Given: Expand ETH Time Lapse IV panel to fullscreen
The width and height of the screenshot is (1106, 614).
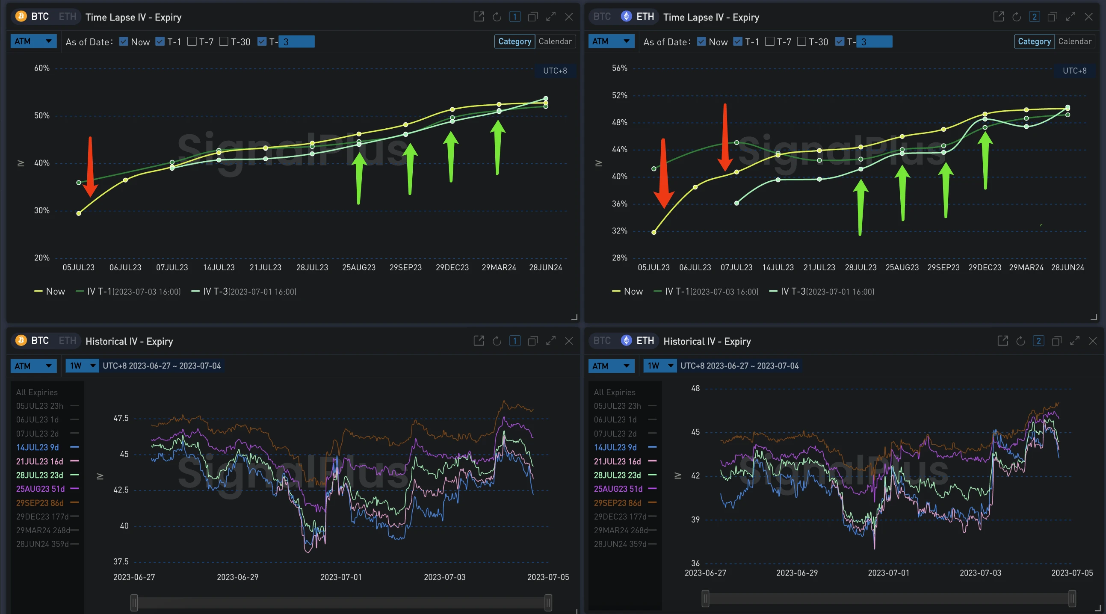Looking at the screenshot, I should point(1071,17).
